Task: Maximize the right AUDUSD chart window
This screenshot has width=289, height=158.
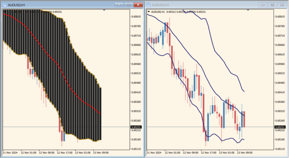Action: (272, 5)
